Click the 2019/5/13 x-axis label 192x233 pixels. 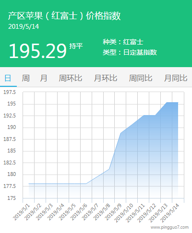click(158, 213)
